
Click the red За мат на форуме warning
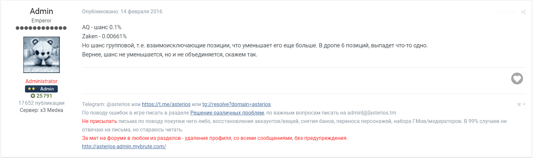[x=215, y=138]
